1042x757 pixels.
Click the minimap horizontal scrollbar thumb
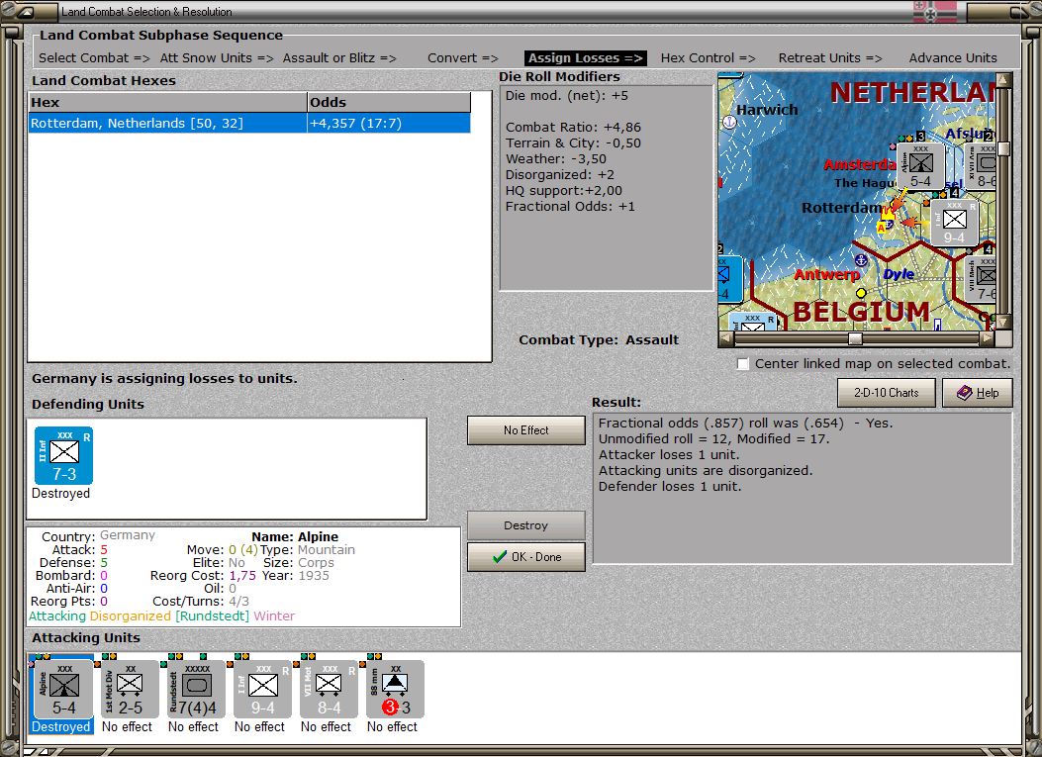pos(855,339)
